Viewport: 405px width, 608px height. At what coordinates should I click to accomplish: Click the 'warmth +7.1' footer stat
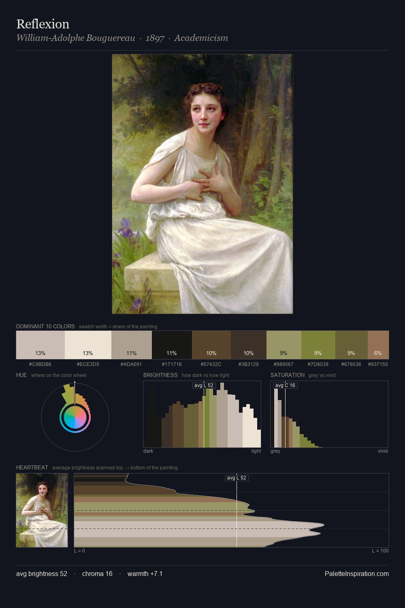(145, 574)
